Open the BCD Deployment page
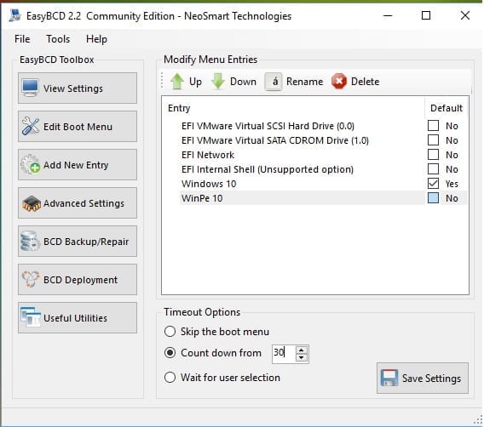The height and width of the screenshot is (427, 484). pyautogui.click(x=78, y=280)
